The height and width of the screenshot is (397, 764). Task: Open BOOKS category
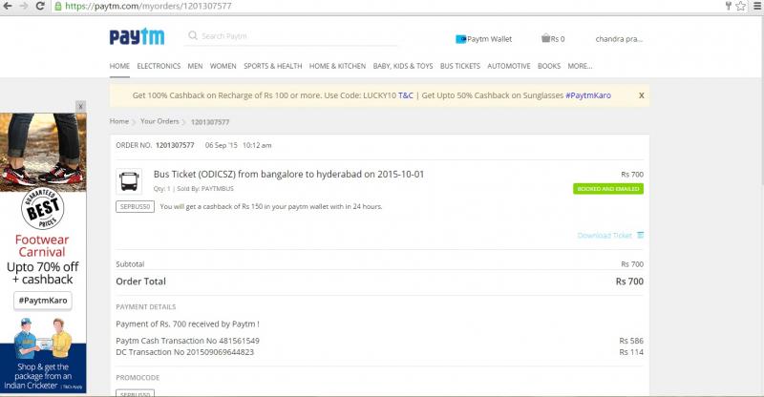(x=549, y=66)
